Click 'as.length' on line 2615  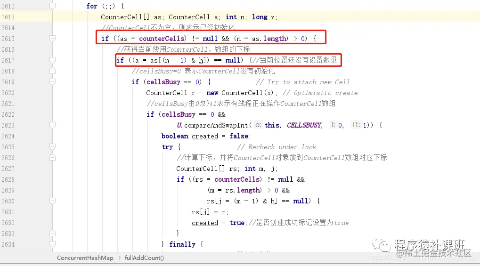[x=269, y=39]
